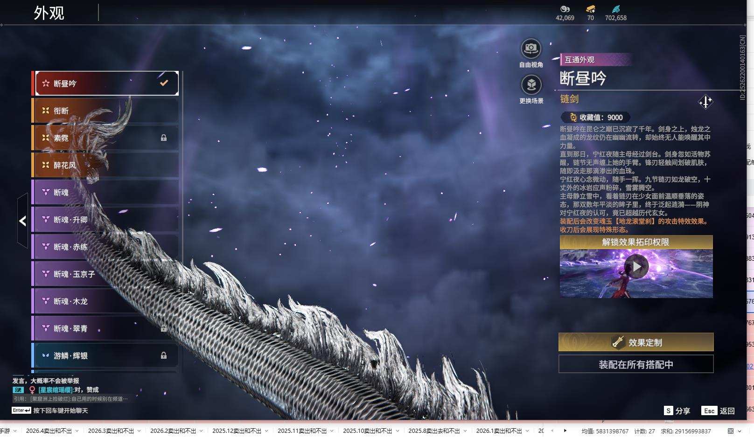
Task: Click 装配在所有搭配中 equip button
Action: [x=636, y=364]
